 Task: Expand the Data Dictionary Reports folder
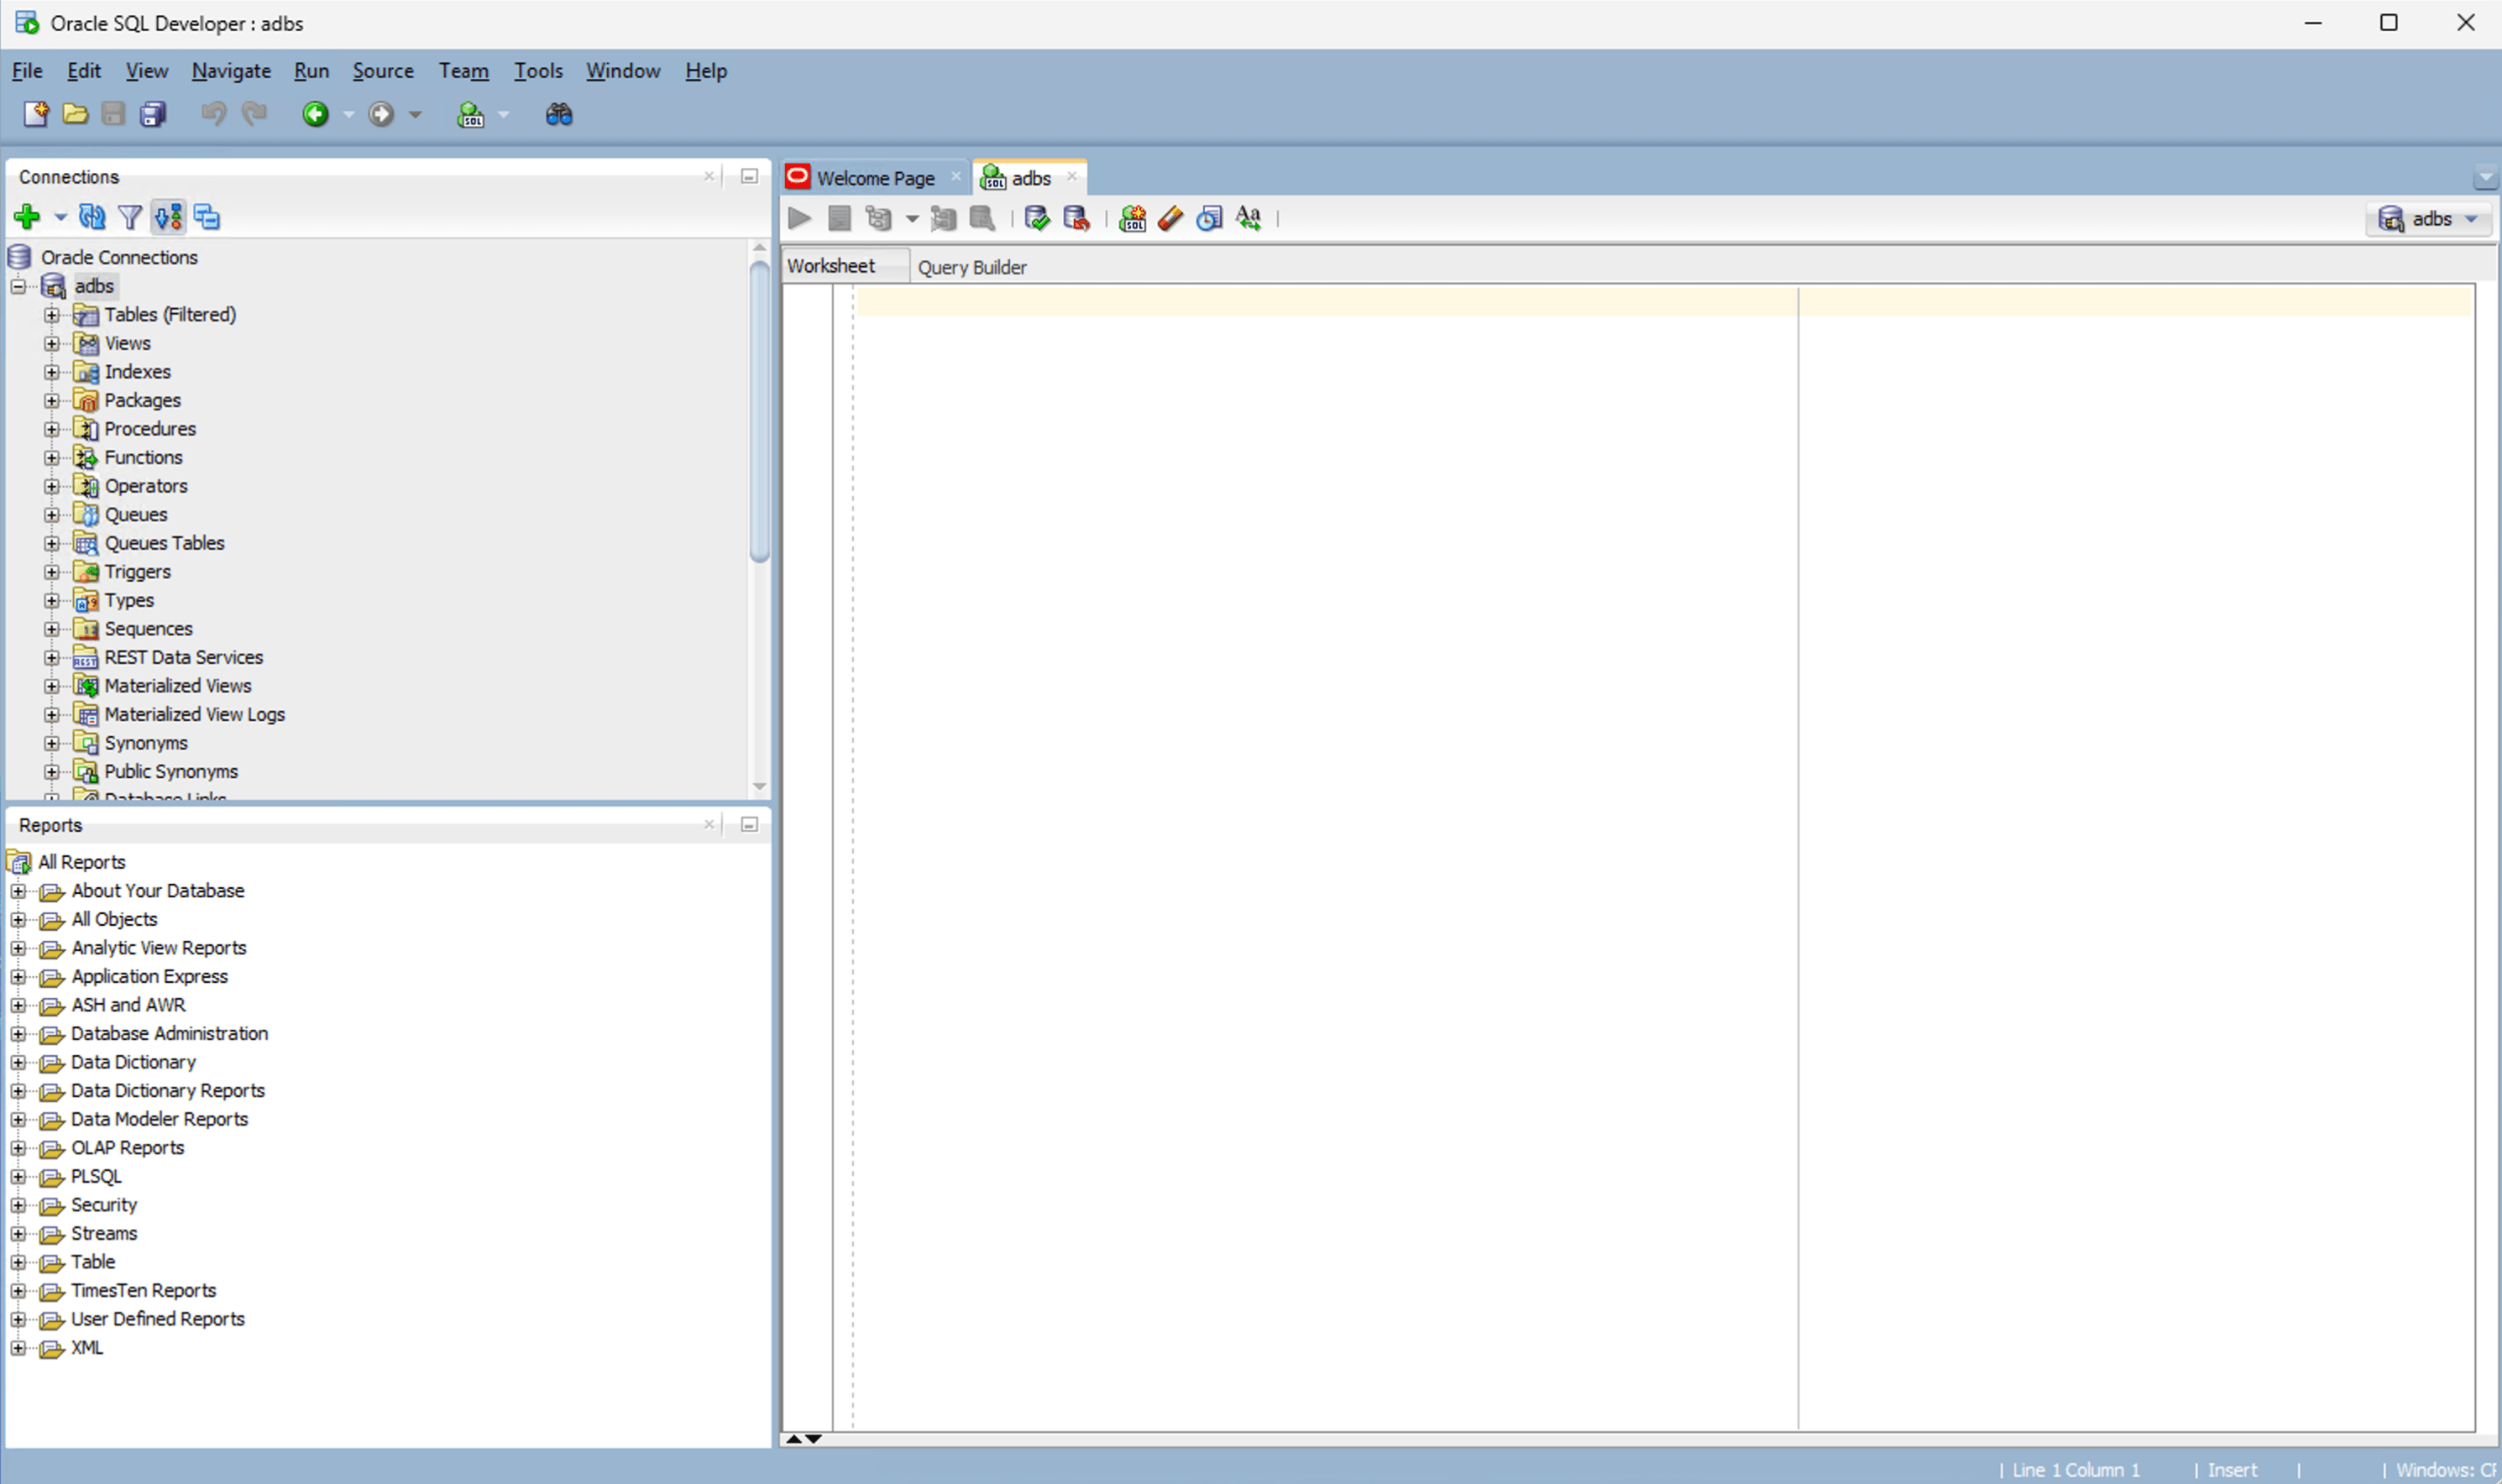(x=18, y=1091)
